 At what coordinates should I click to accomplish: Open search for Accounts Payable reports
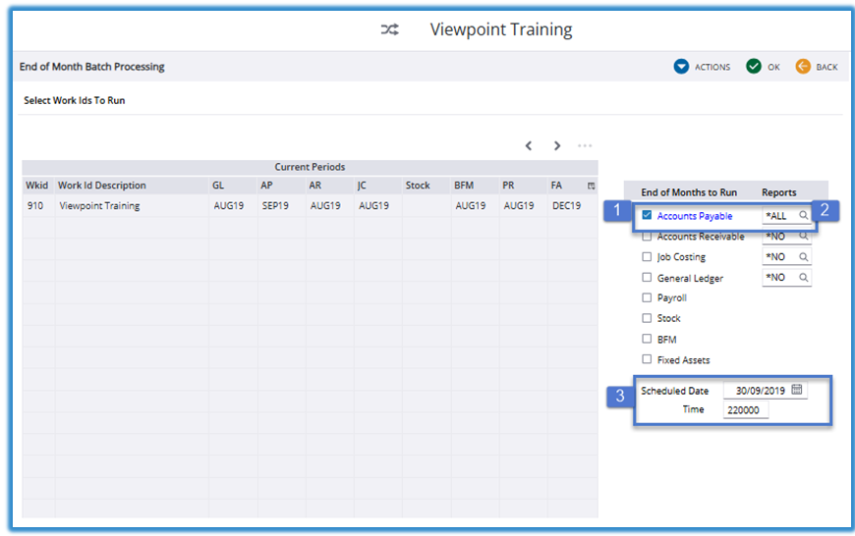tap(803, 216)
